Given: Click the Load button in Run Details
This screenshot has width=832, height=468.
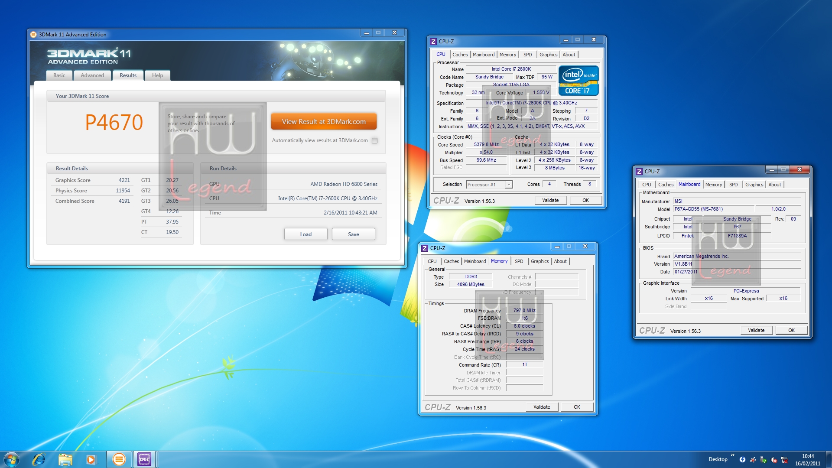Looking at the screenshot, I should click(305, 234).
